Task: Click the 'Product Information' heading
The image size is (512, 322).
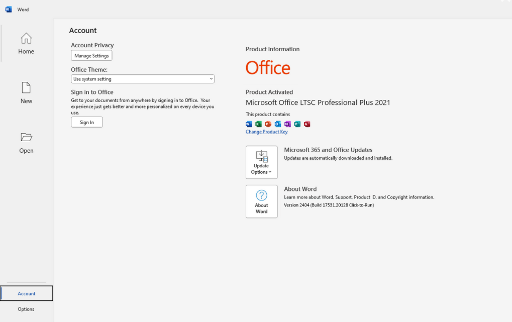Action: pos(272,49)
